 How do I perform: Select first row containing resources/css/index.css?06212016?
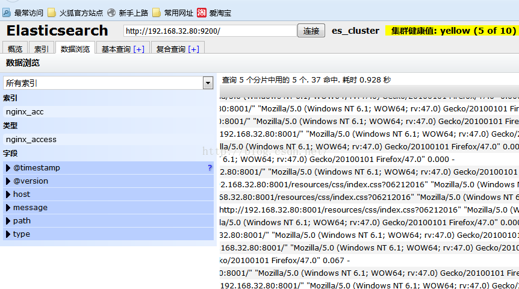click(x=369, y=184)
